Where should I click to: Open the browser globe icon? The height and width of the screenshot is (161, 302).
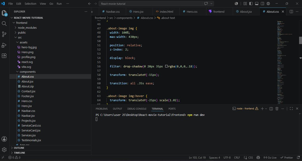pos(269,4)
